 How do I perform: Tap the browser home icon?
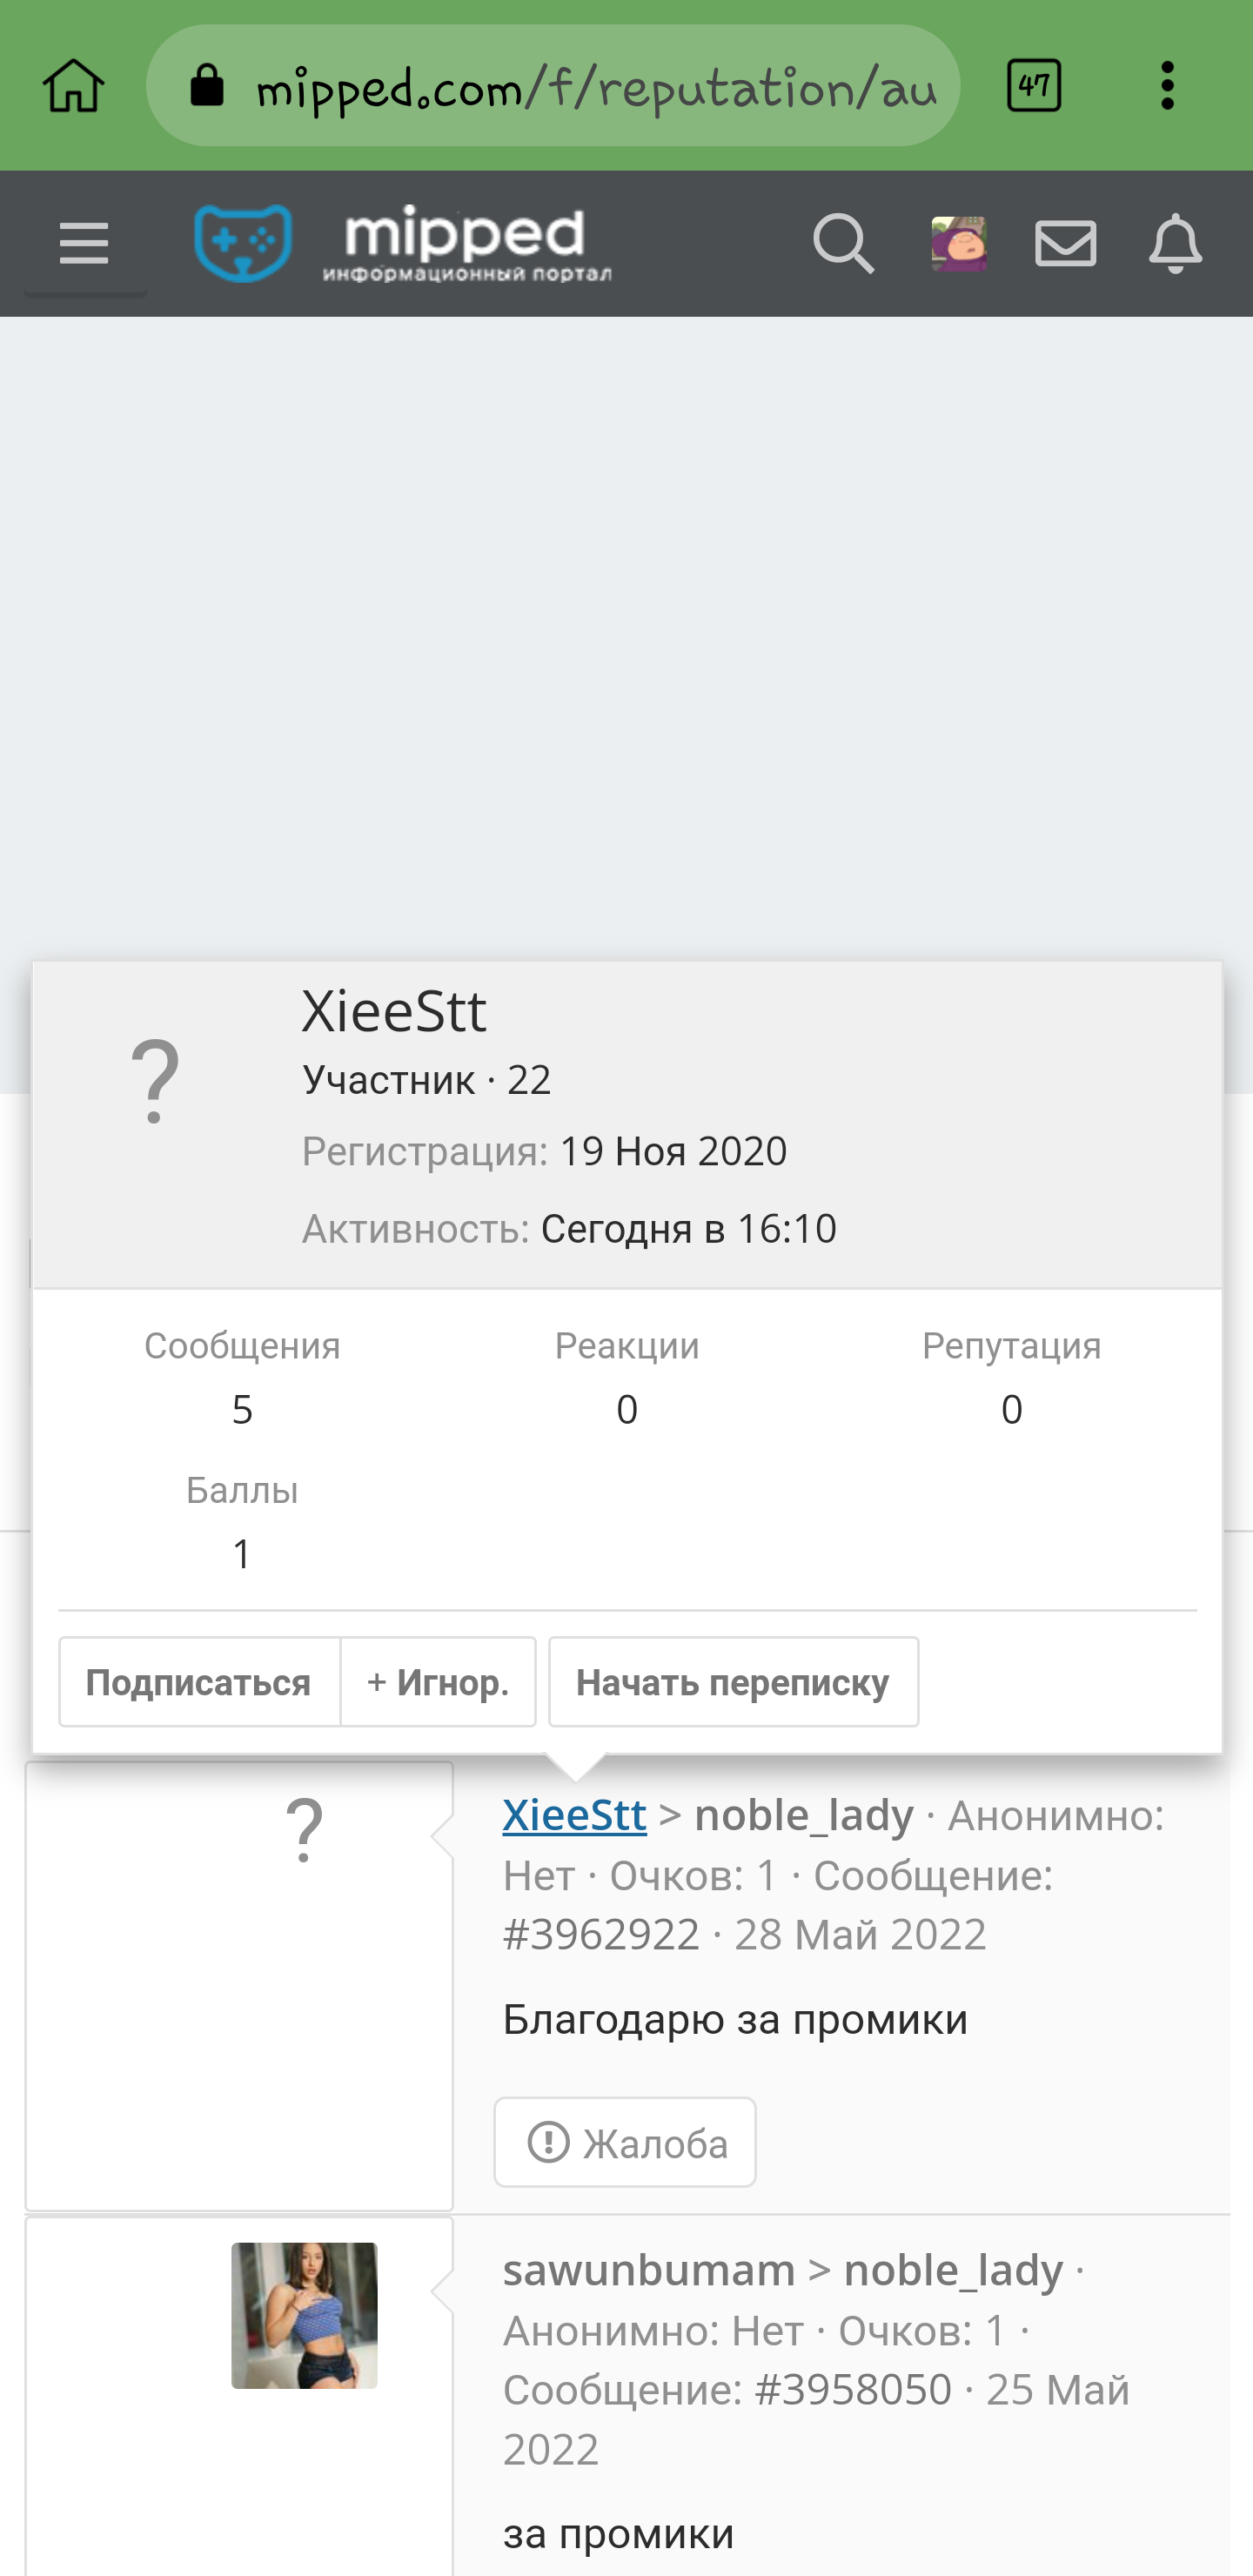(73, 86)
